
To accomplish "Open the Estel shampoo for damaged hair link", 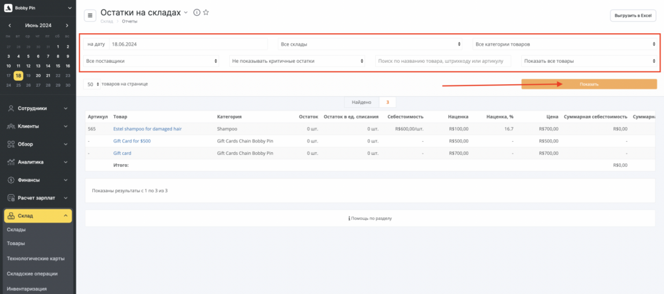I will 147,129.
